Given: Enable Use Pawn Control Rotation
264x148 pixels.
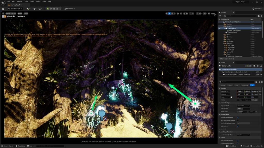Looking at the screenshot, I should (238, 120).
